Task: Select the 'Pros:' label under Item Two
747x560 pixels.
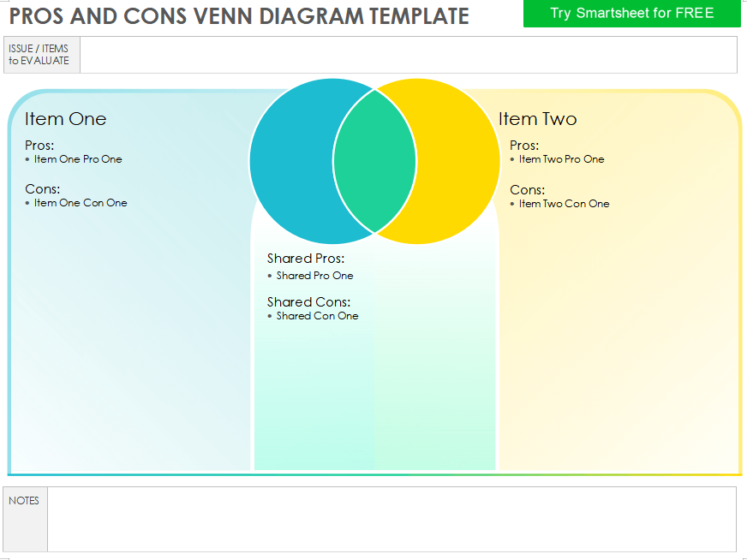Action: tap(524, 146)
